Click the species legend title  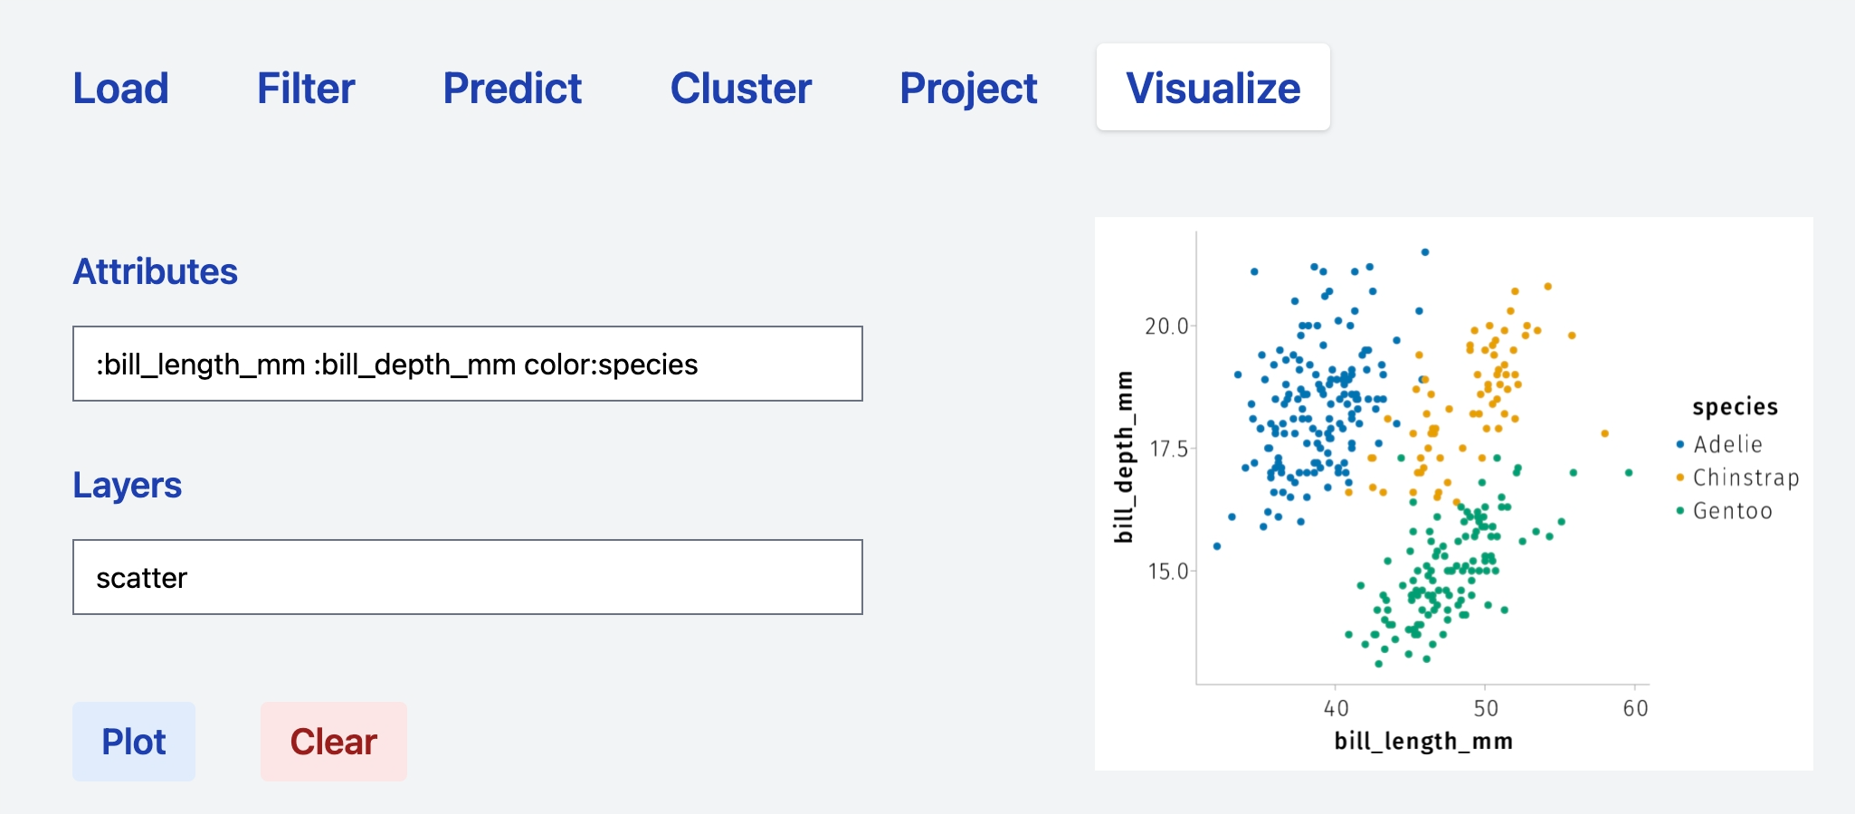[x=1735, y=407]
